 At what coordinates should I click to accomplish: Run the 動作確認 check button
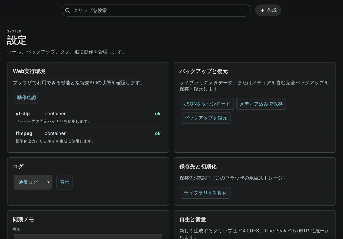point(27,98)
